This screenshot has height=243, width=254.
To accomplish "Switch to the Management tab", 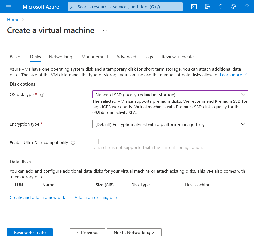I will click(x=95, y=57).
